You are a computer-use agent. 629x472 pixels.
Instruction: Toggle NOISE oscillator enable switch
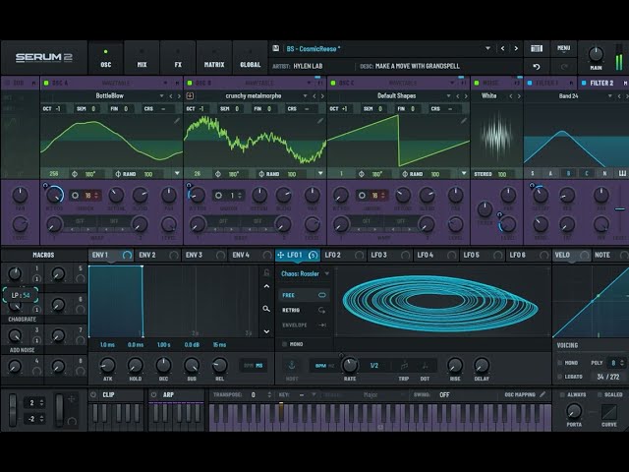click(477, 83)
